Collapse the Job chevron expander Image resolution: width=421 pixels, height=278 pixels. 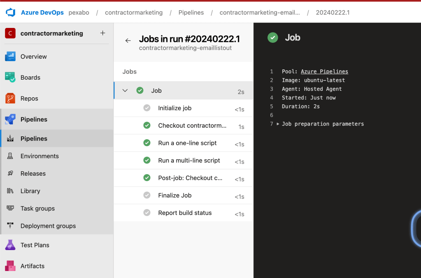(125, 90)
